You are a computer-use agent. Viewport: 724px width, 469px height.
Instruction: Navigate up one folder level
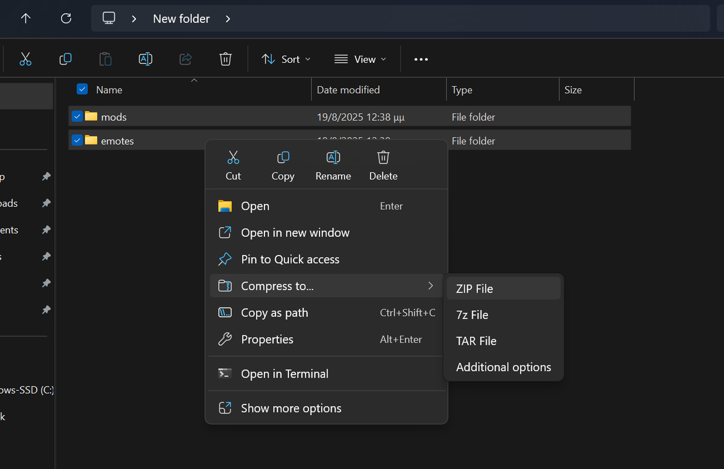click(x=26, y=19)
